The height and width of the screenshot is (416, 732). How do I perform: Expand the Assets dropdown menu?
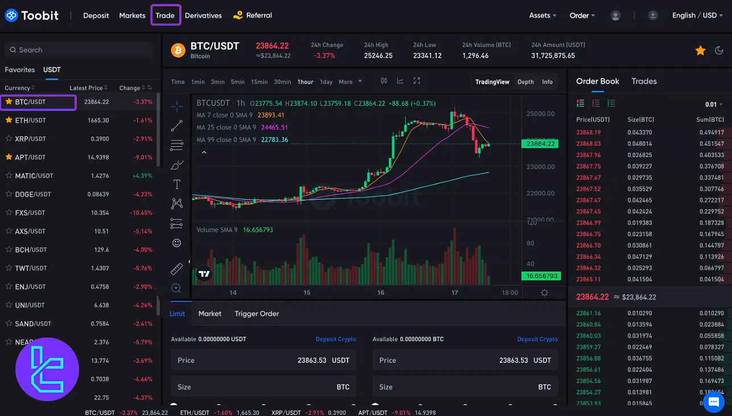543,15
